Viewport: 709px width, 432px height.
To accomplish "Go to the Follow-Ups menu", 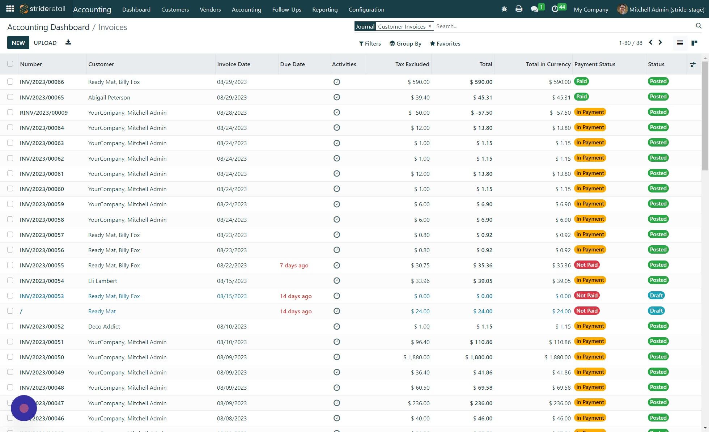I will (x=286, y=9).
